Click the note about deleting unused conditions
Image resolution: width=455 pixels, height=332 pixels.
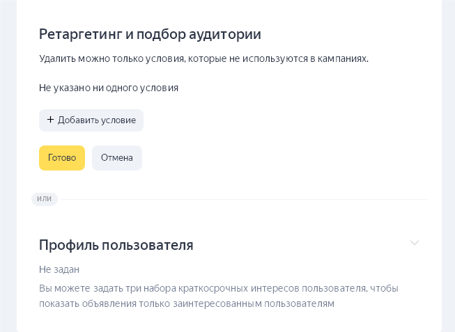pyautogui.click(x=203, y=58)
